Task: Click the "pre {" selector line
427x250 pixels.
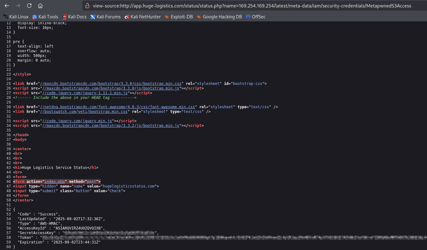Action: click(x=19, y=42)
